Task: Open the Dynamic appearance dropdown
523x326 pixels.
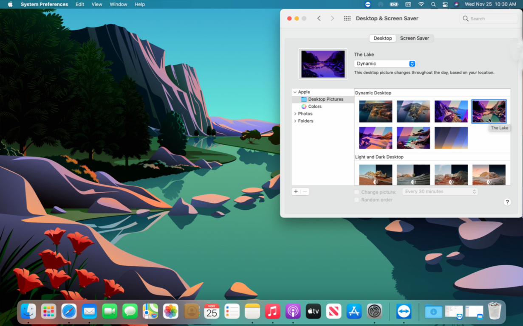Action: point(384,64)
